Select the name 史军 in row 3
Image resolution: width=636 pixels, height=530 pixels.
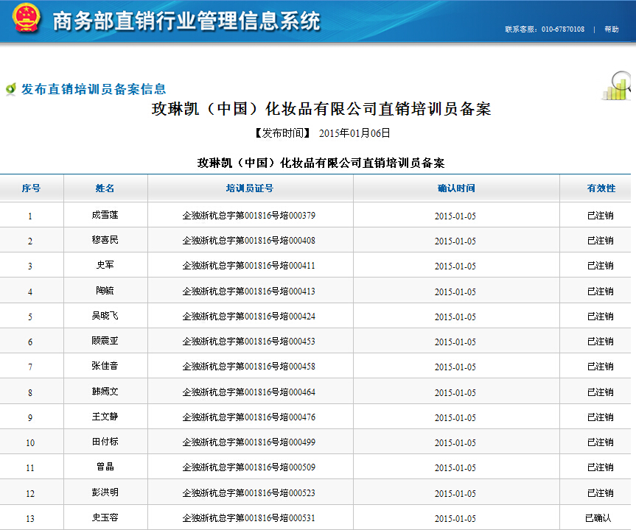pyautogui.click(x=105, y=265)
